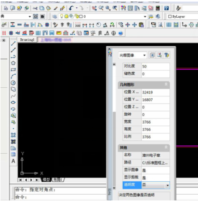The width and height of the screenshot is (198, 202).
Task: Click the Quick Select icon in properties
Action: tap(167, 55)
